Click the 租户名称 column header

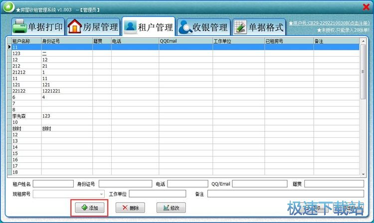click(26, 41)
